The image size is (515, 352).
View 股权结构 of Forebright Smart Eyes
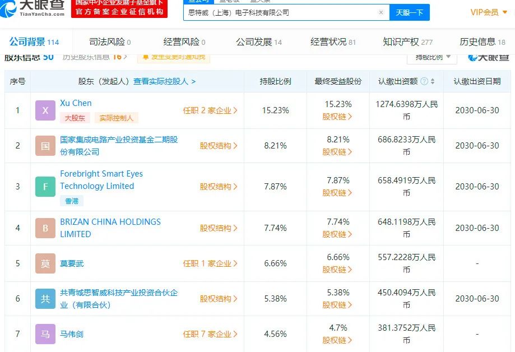point(219,187)
